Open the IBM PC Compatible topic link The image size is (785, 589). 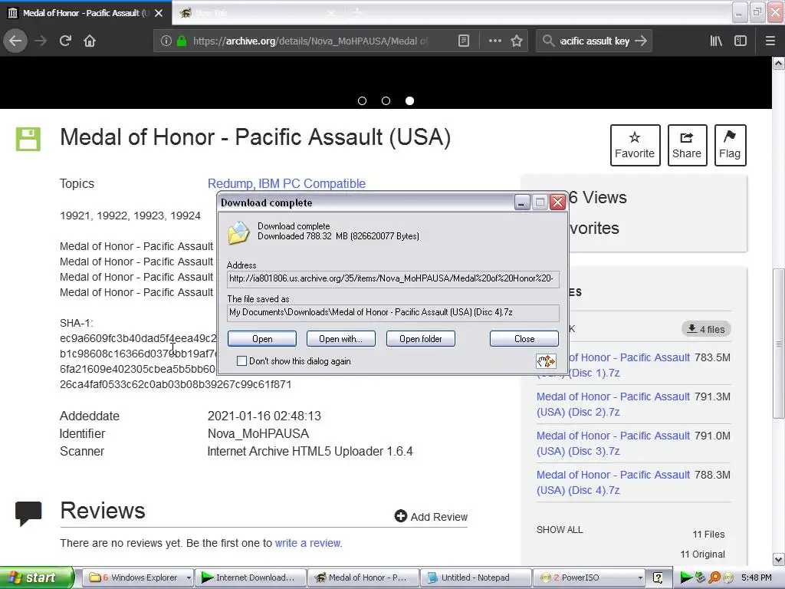312,184
